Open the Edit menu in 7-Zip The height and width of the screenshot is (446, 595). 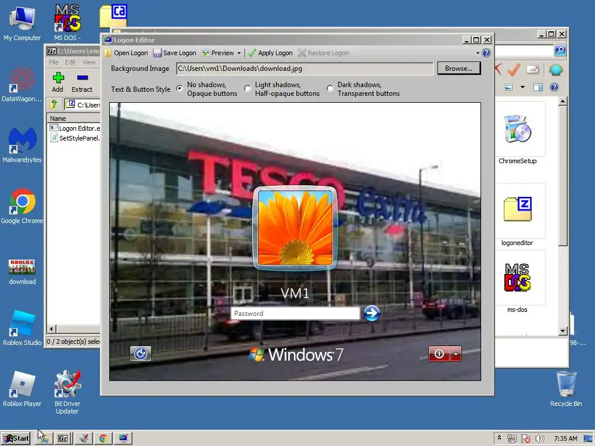coord(70,62)
